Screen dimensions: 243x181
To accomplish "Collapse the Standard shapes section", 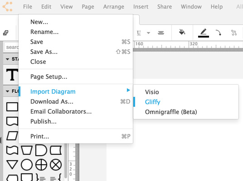I will click(x=7, y=59).
